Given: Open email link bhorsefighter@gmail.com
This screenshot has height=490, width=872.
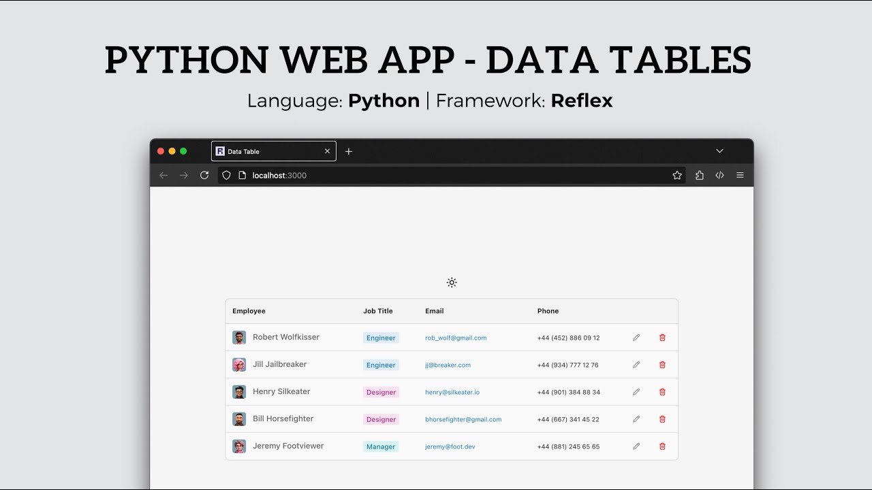Looking at the screenshot, I should coord(463,420).
